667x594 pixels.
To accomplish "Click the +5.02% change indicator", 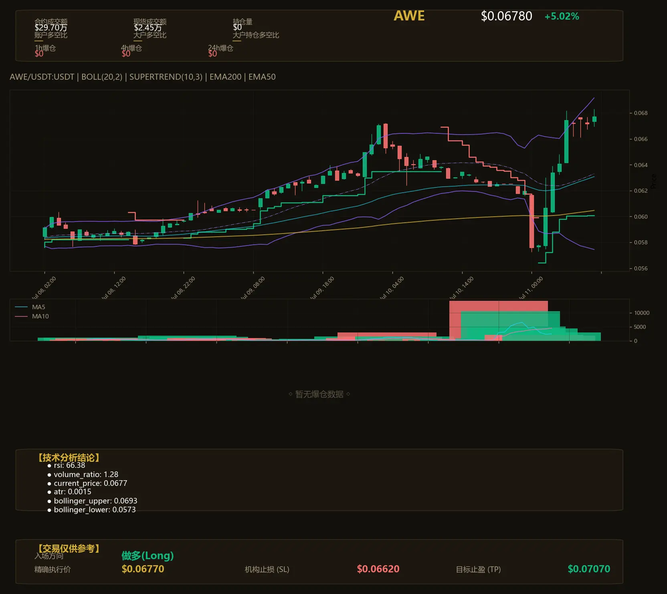I will coord(562,16).
